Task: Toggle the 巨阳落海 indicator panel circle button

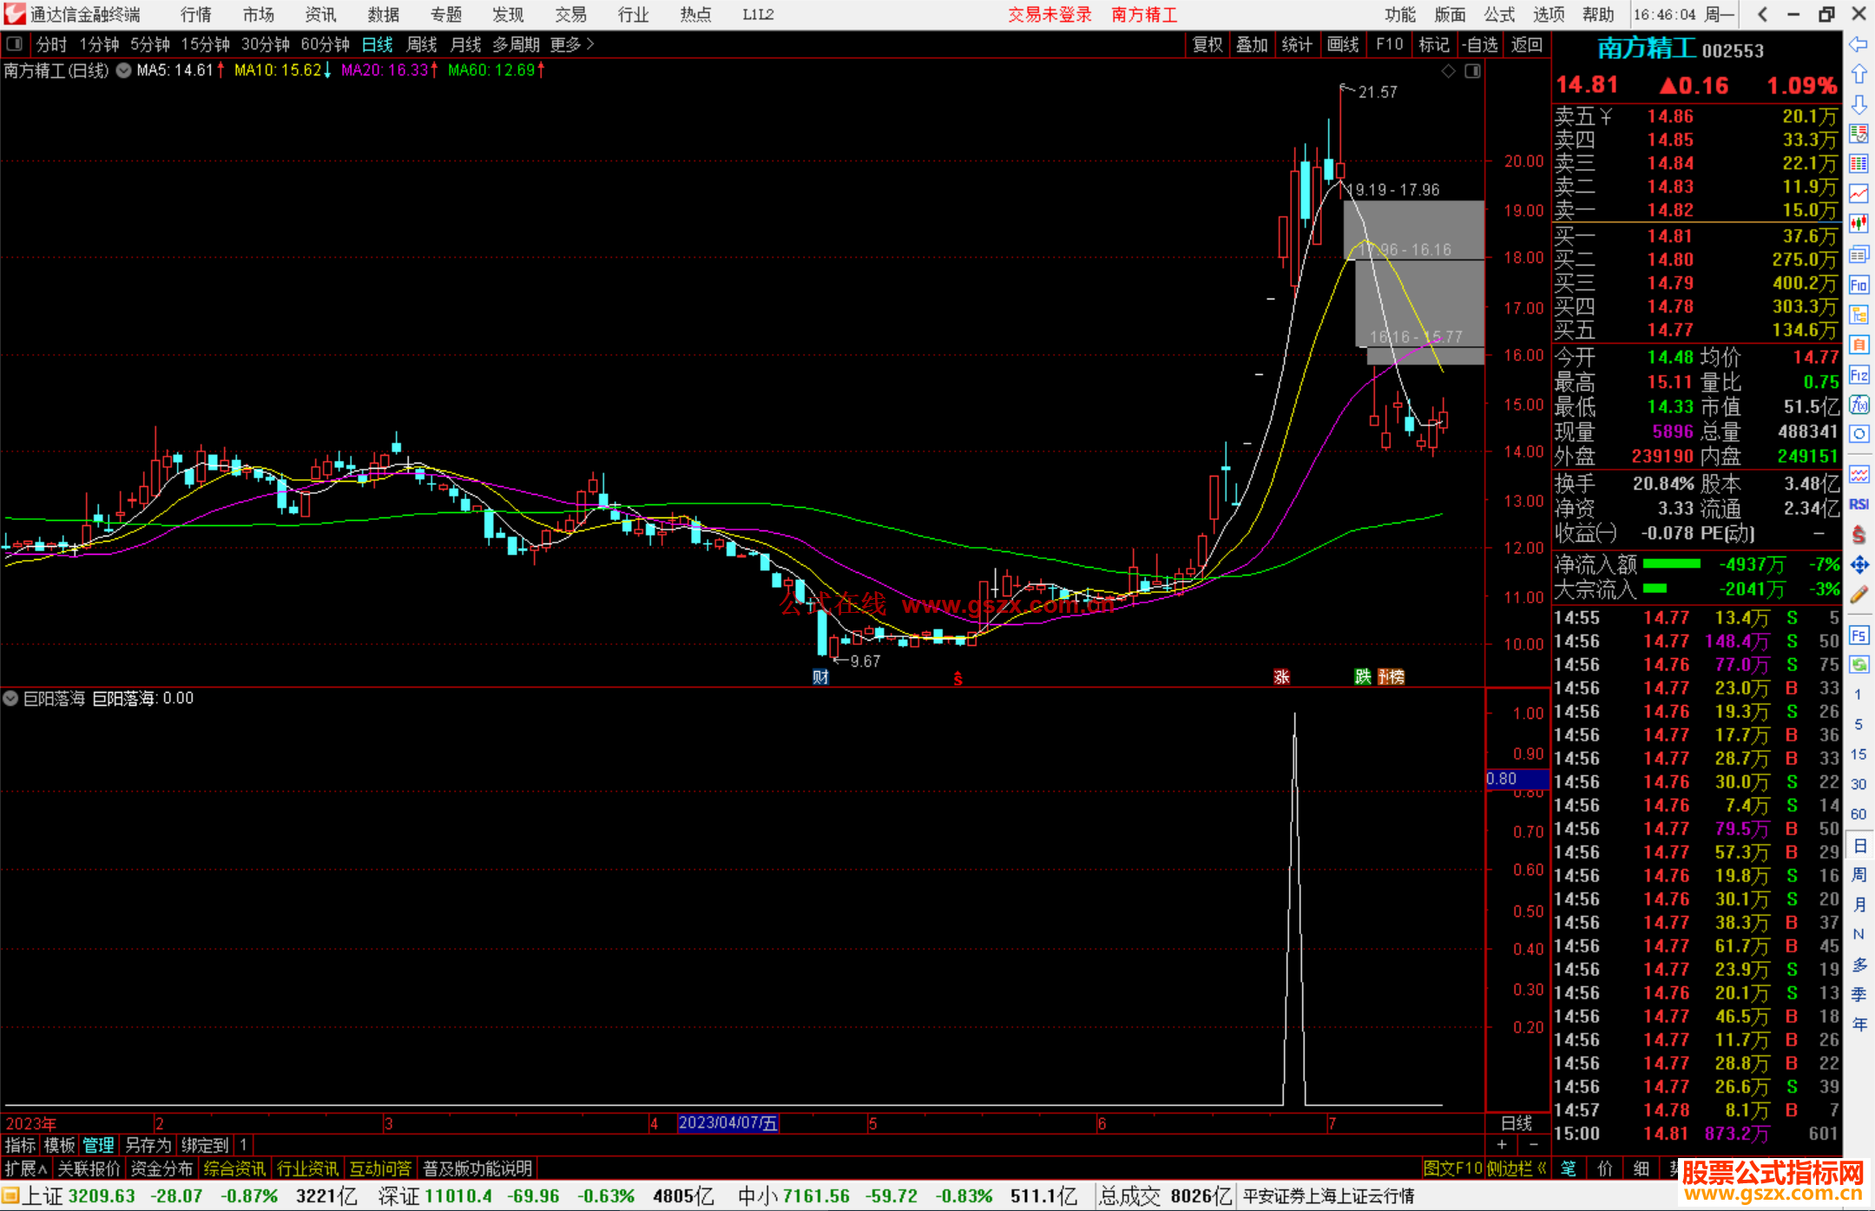Action: [11, 698]
